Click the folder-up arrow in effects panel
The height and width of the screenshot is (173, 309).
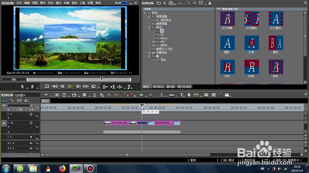point(165,3)
